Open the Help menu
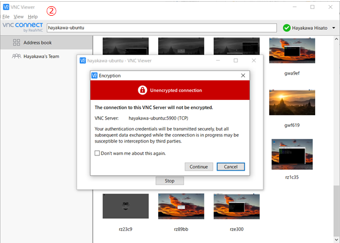Screen dimensions: 340x243 (33, 17)
